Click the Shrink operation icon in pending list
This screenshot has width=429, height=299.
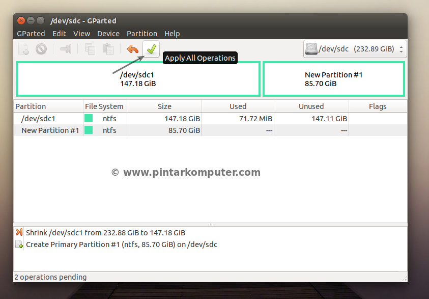(x=19, y=232)
